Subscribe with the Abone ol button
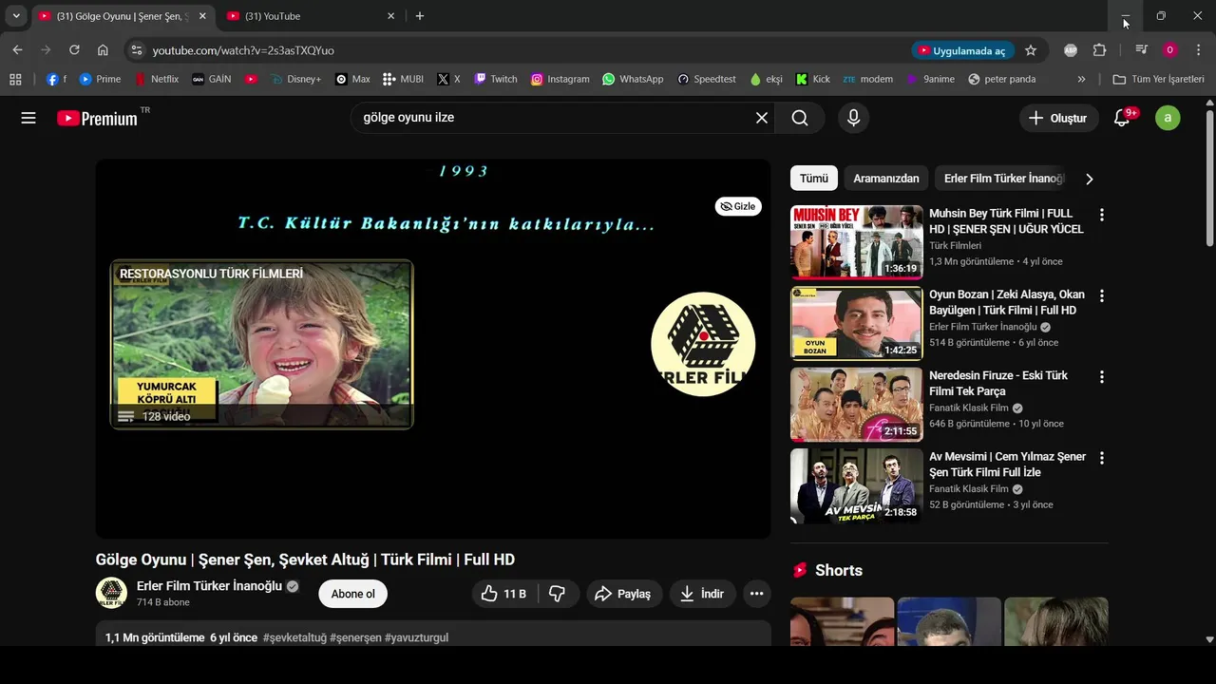Viewport: 1216px width, 684px height. pos(352,594)
